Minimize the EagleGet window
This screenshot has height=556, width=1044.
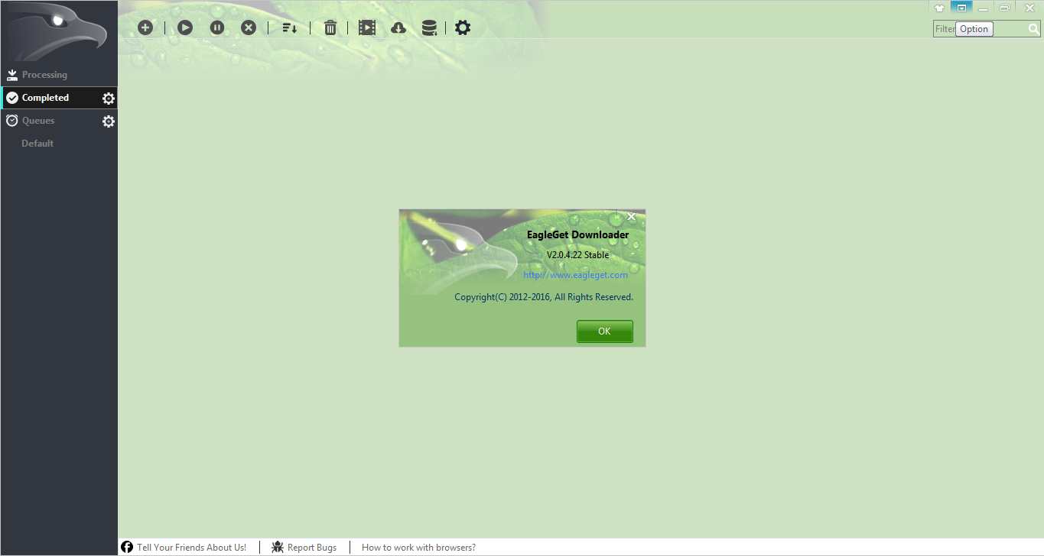(x=983, y=8)
